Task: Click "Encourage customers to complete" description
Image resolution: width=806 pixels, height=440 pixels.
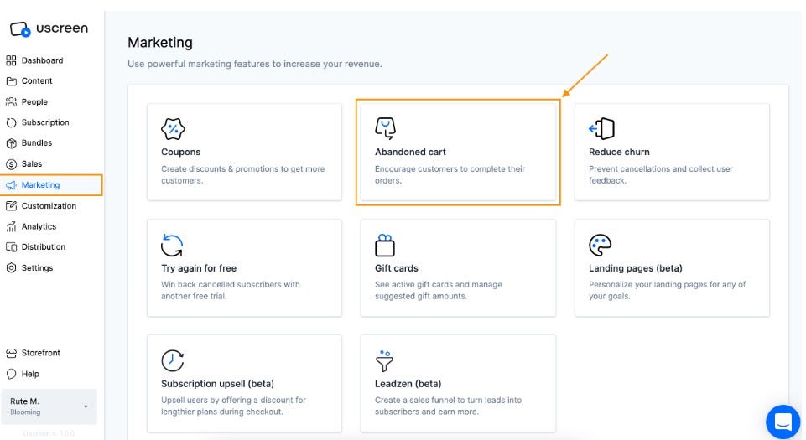Action: coord(450,174)
